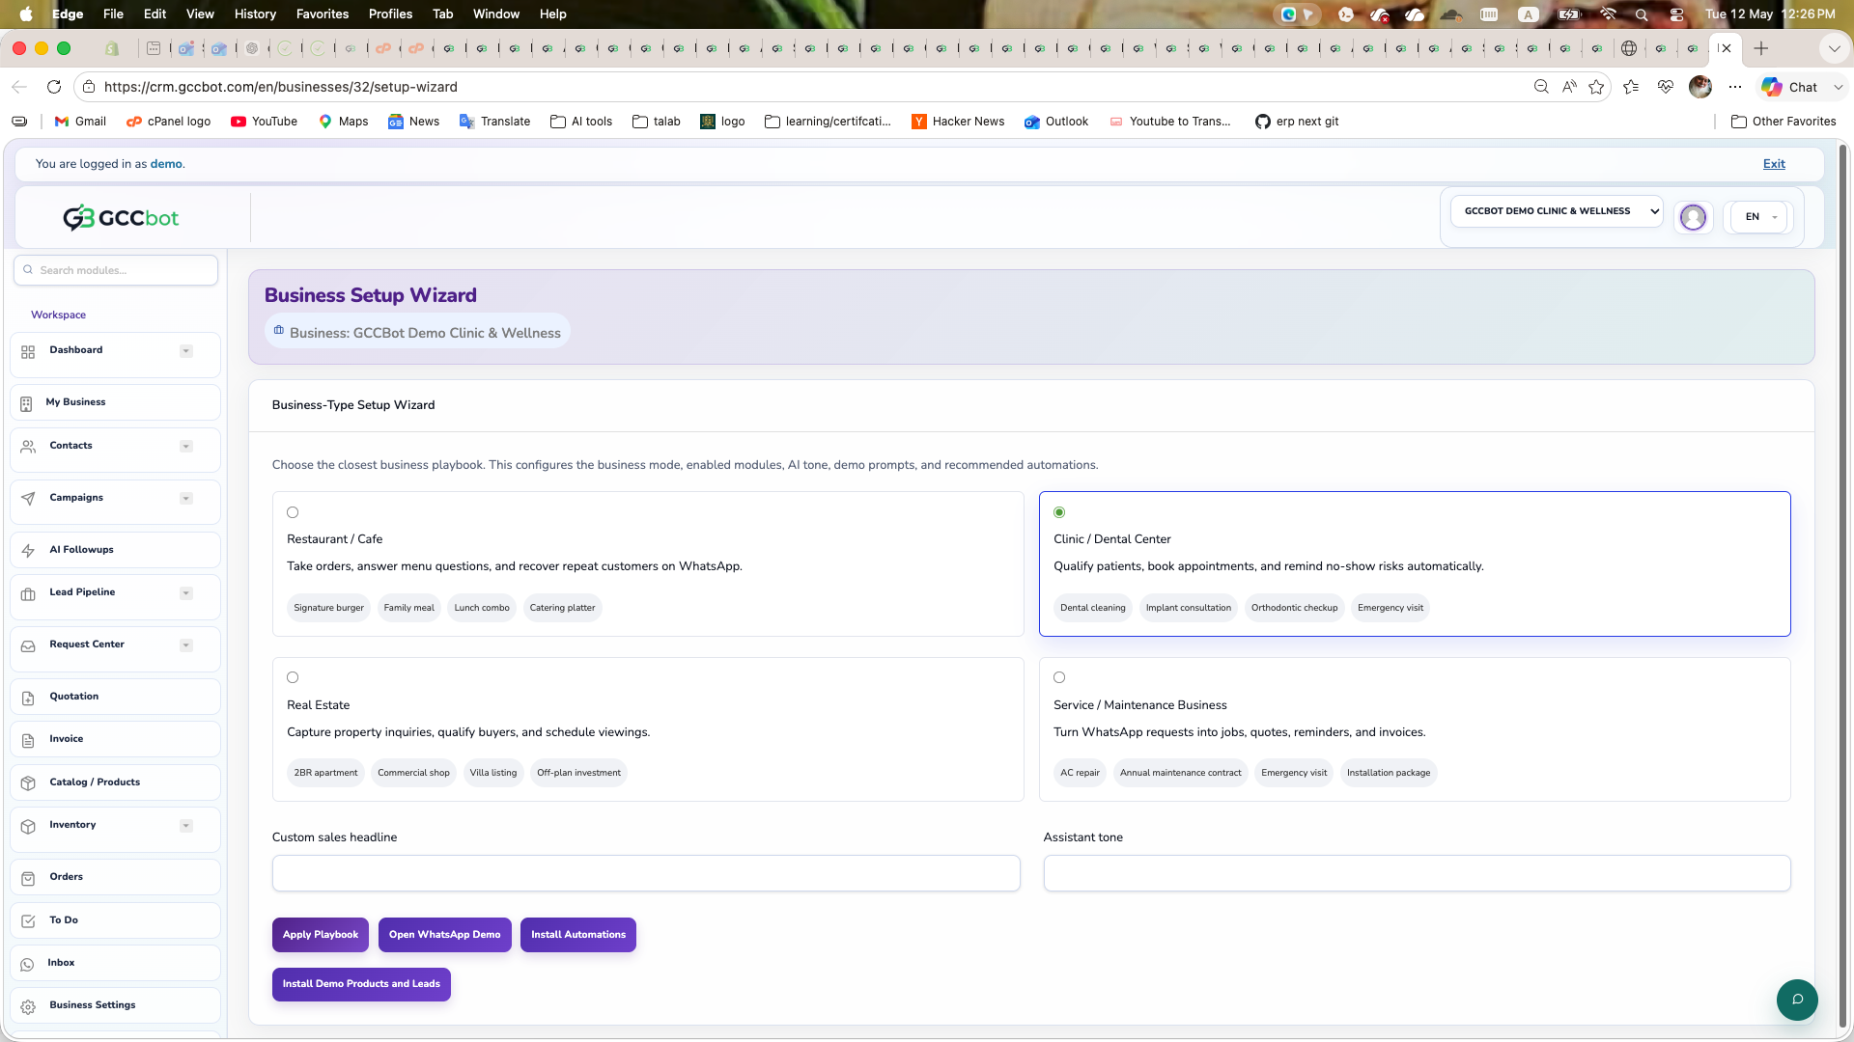The height and width of the screenshot is (1042, 1854).
Task: Open a new browser tab
Action: [x=1761, y=48]
